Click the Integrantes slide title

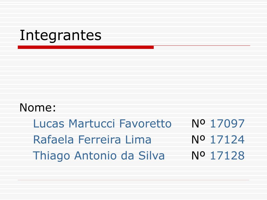tap(60, 35)
